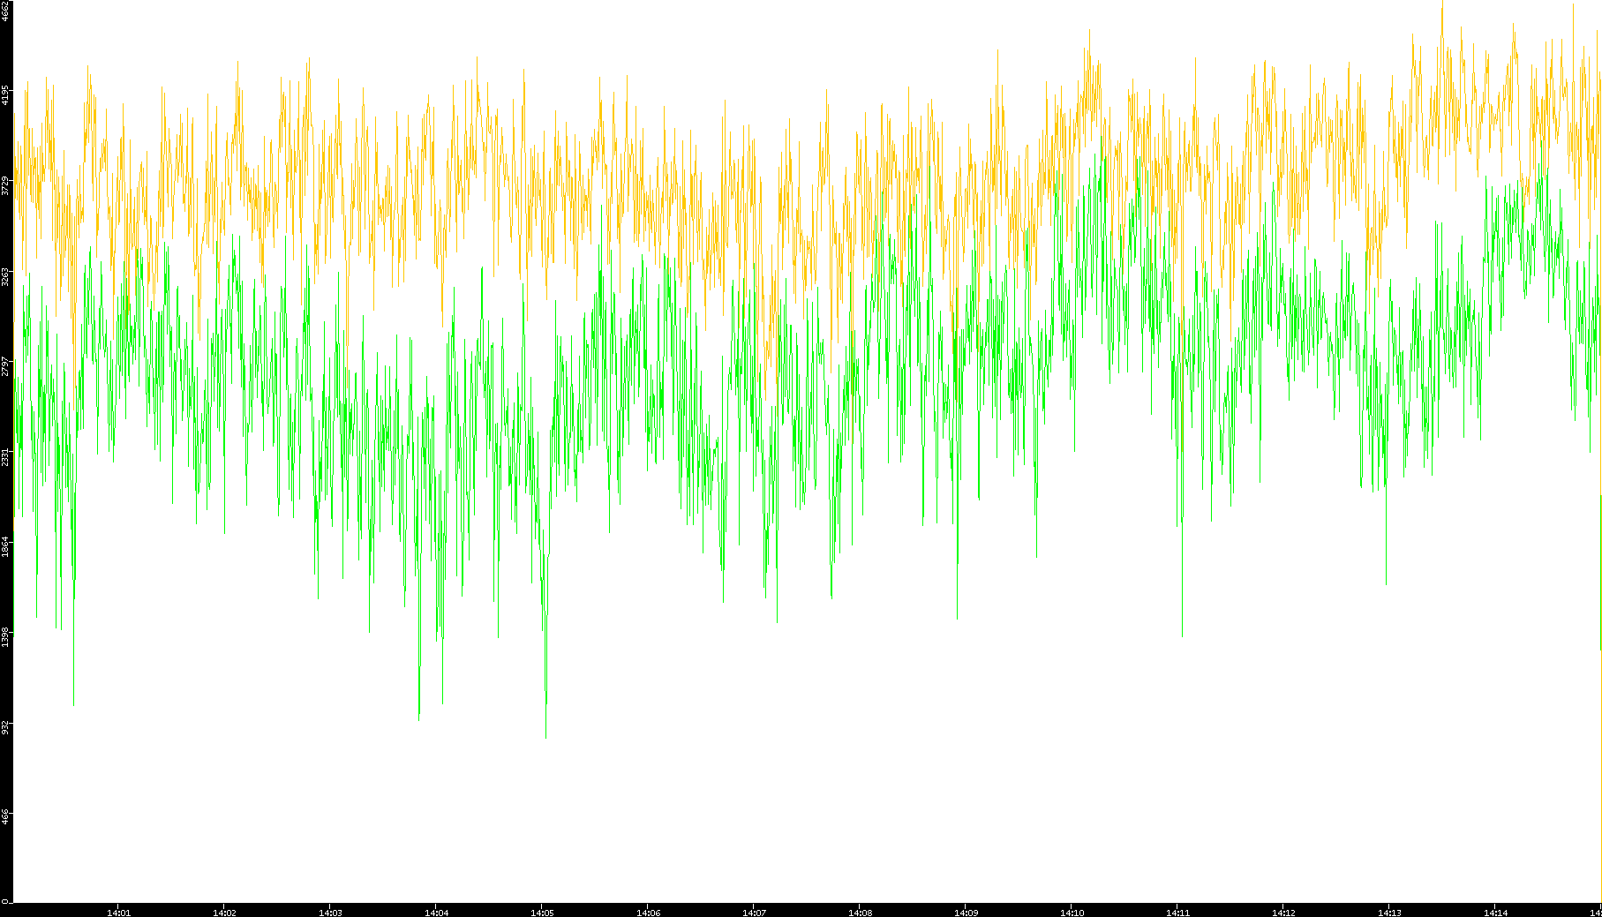Screen dimensions: 1602x917
Task: Select the 1864 value axis label
Action: [6, 546]
